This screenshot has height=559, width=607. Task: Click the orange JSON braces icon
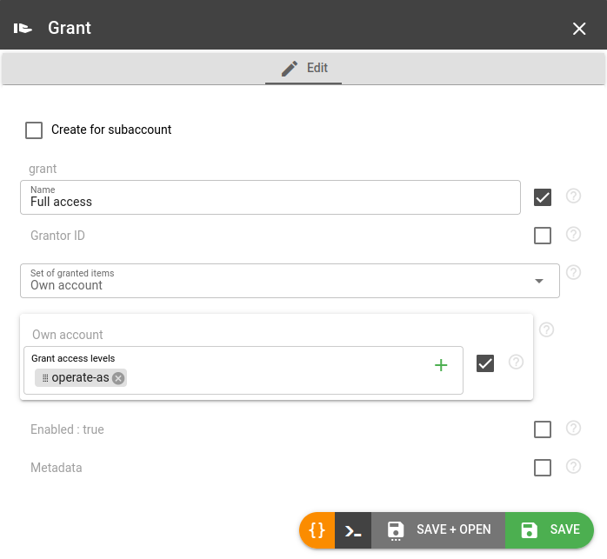pyautogui.click(x=317, y=529)
